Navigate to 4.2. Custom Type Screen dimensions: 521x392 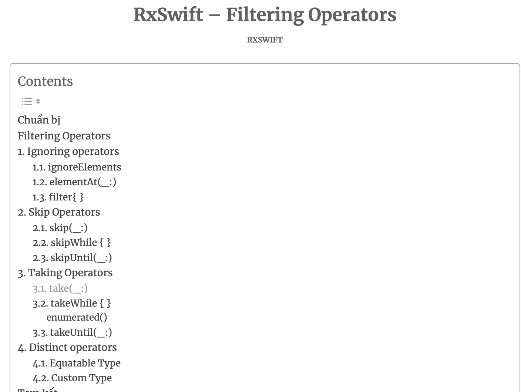(x=72, y=378)
